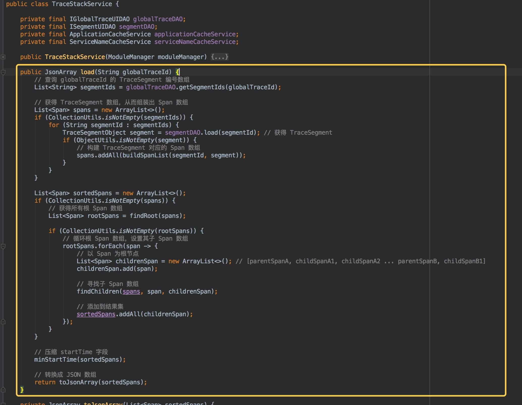522x405 pixels.
Task: Click the lambda end fold marker in gutter
Action: click(3, 322)
